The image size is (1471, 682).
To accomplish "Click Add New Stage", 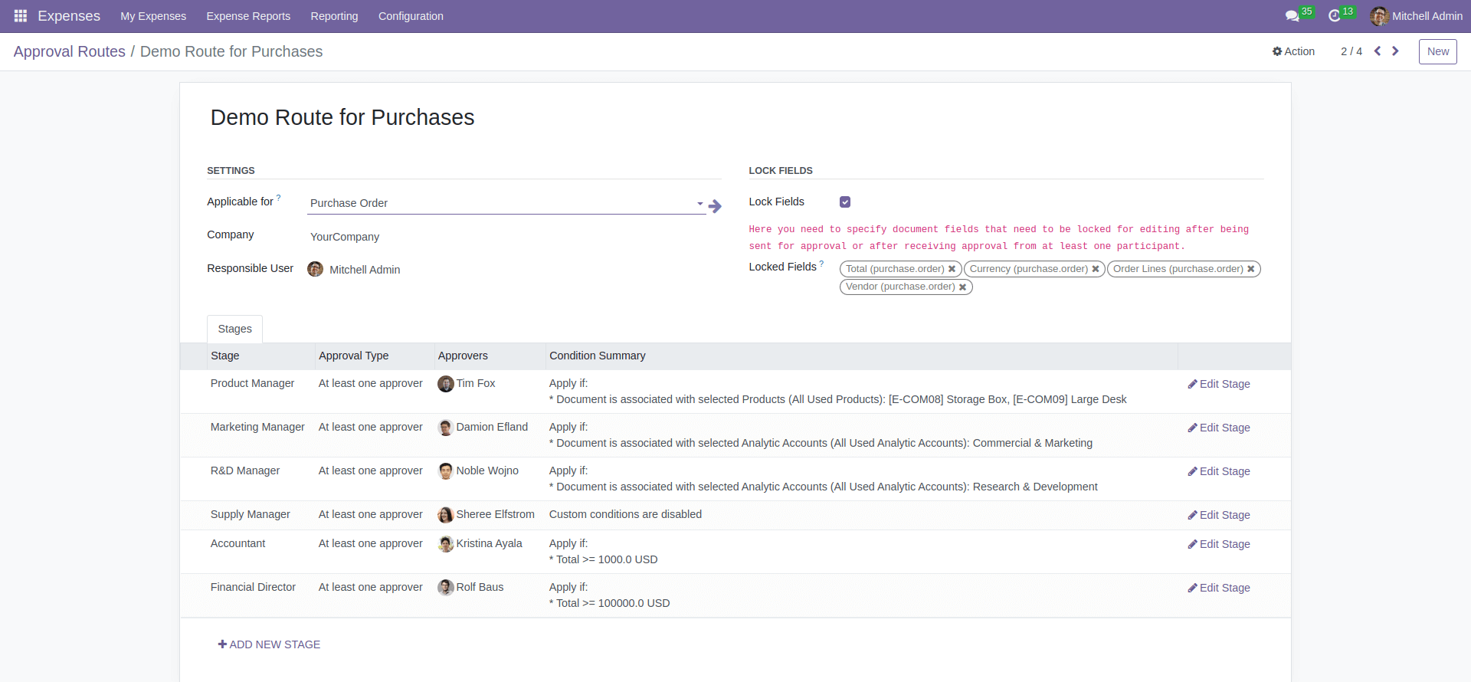I will coord(269,644).
